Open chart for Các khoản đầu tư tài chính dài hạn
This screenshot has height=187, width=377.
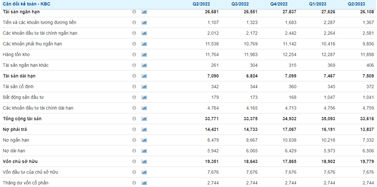[x=144, y=108]
